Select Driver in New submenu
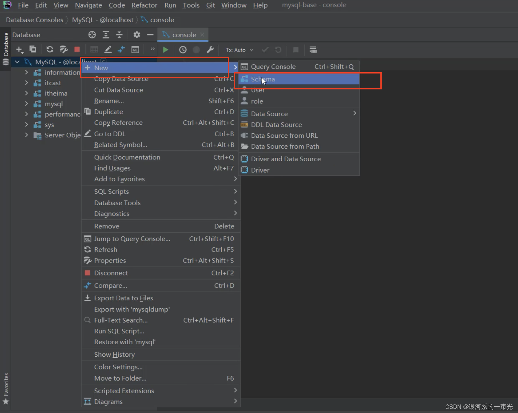The height and width of the screenshot is (413, 518). click(299, 170)
